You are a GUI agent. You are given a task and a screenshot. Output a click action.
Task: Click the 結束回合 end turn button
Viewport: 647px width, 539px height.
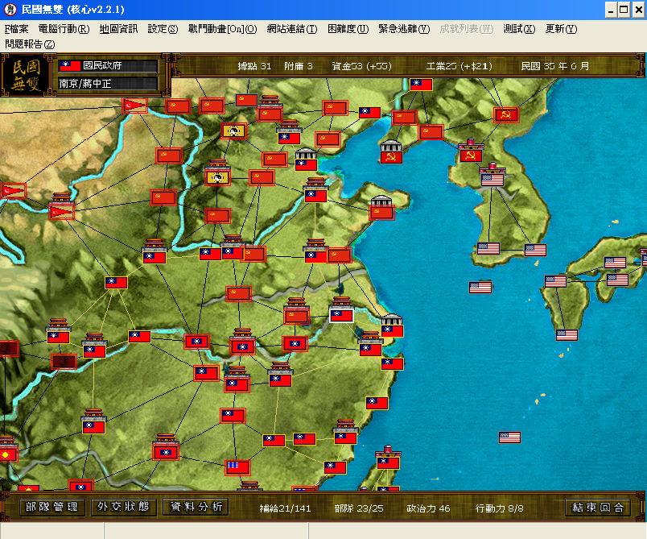pos(597,508)
